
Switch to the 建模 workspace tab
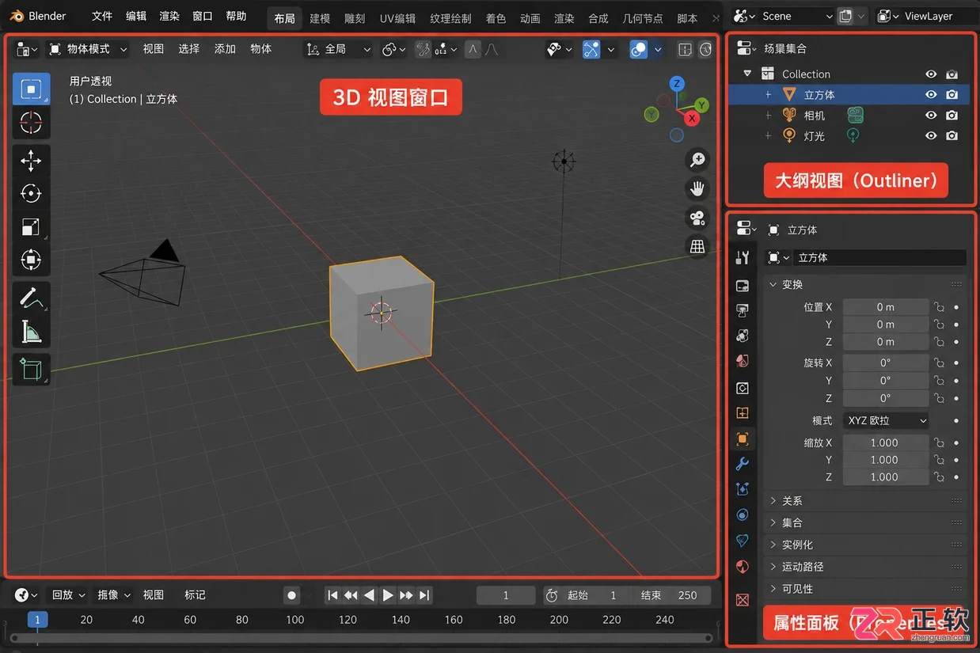[320, 19]
